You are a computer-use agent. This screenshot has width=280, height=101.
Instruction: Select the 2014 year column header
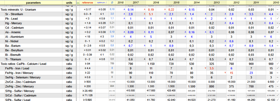pyautogui.click(x=196, y=3)
